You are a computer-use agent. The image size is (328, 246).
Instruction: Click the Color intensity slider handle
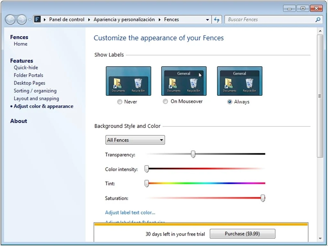click(147, 169)
